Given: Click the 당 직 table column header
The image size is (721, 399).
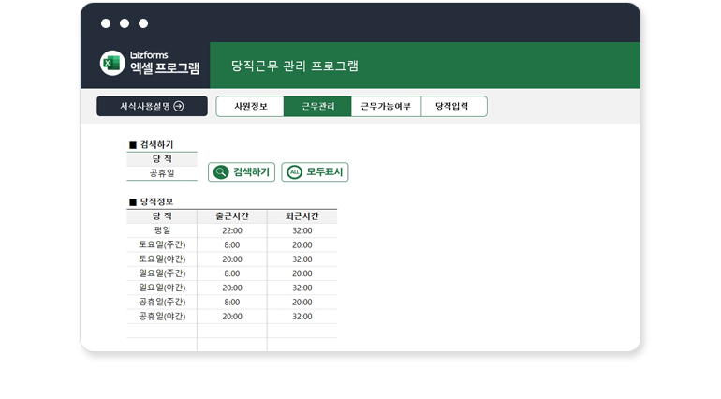Looking at the screenshot, I should tap(162, 216).
